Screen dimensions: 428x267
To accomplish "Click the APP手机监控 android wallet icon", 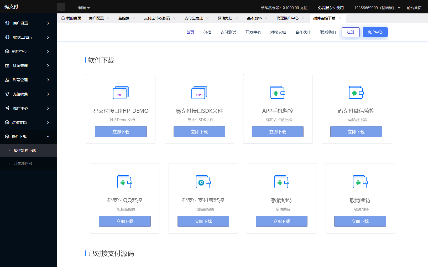I will (278, 92).
